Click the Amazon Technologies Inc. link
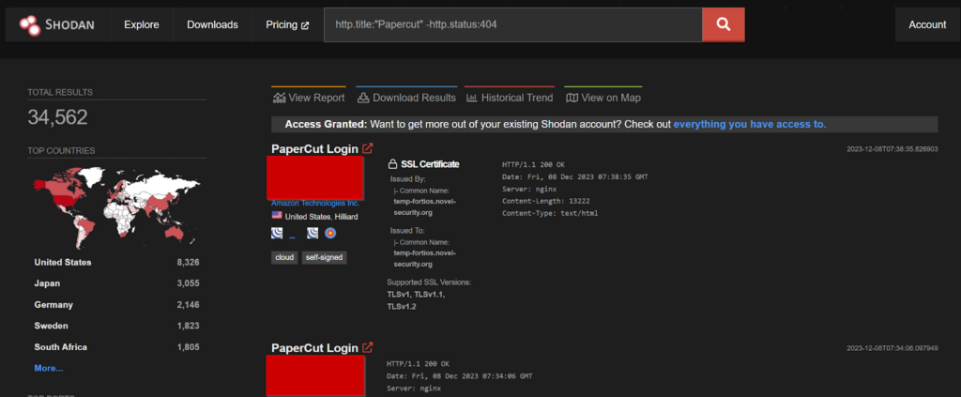Image resolution: width=961 pixels, height=397 pixels. (315, 203)
